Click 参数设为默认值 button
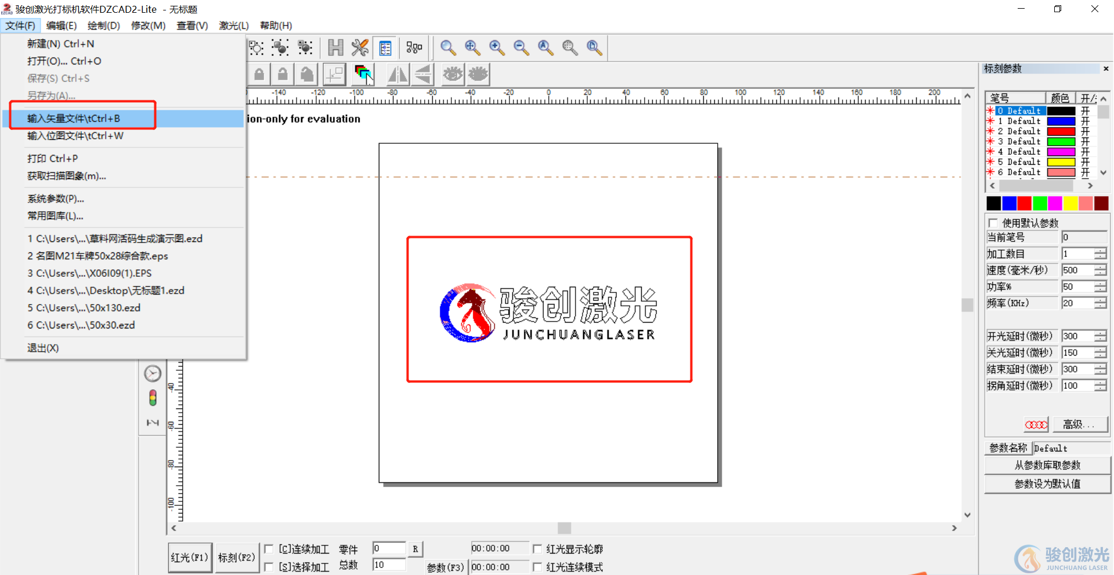1114x575 pixels. 1047,484
